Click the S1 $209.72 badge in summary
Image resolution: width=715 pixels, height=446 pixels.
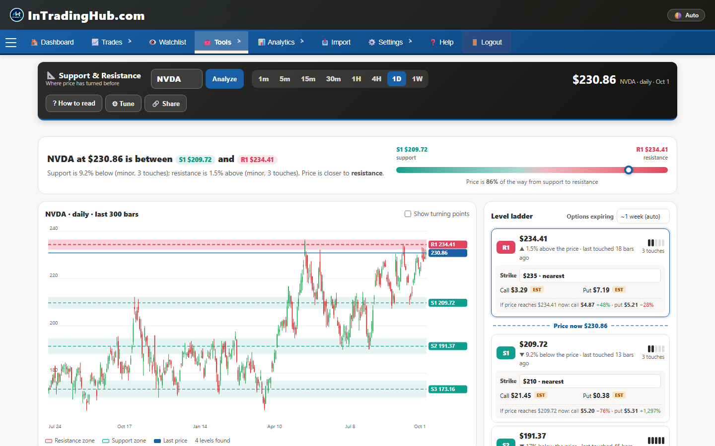(x=195, y=160)
